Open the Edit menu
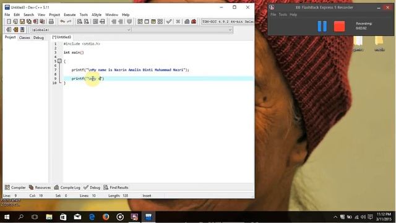The image size is (396, 223). (x=17, y=15)
